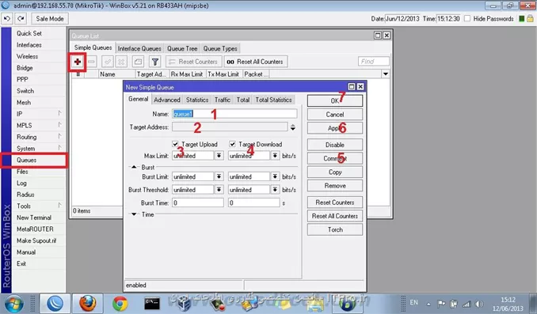This screenshot has width=537, height=314.
Task: Open the upload Max Limit dropdown
Action: 219,156
